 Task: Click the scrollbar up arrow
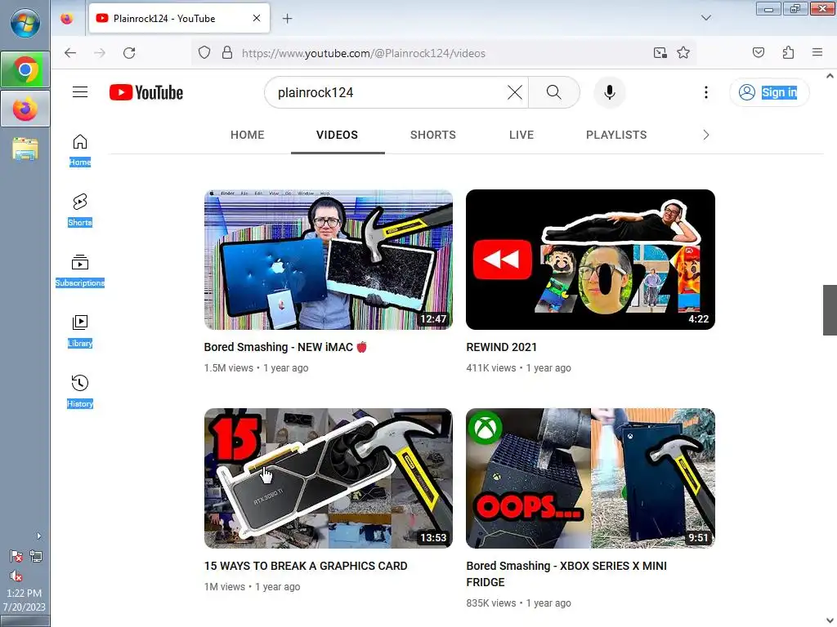830,76
